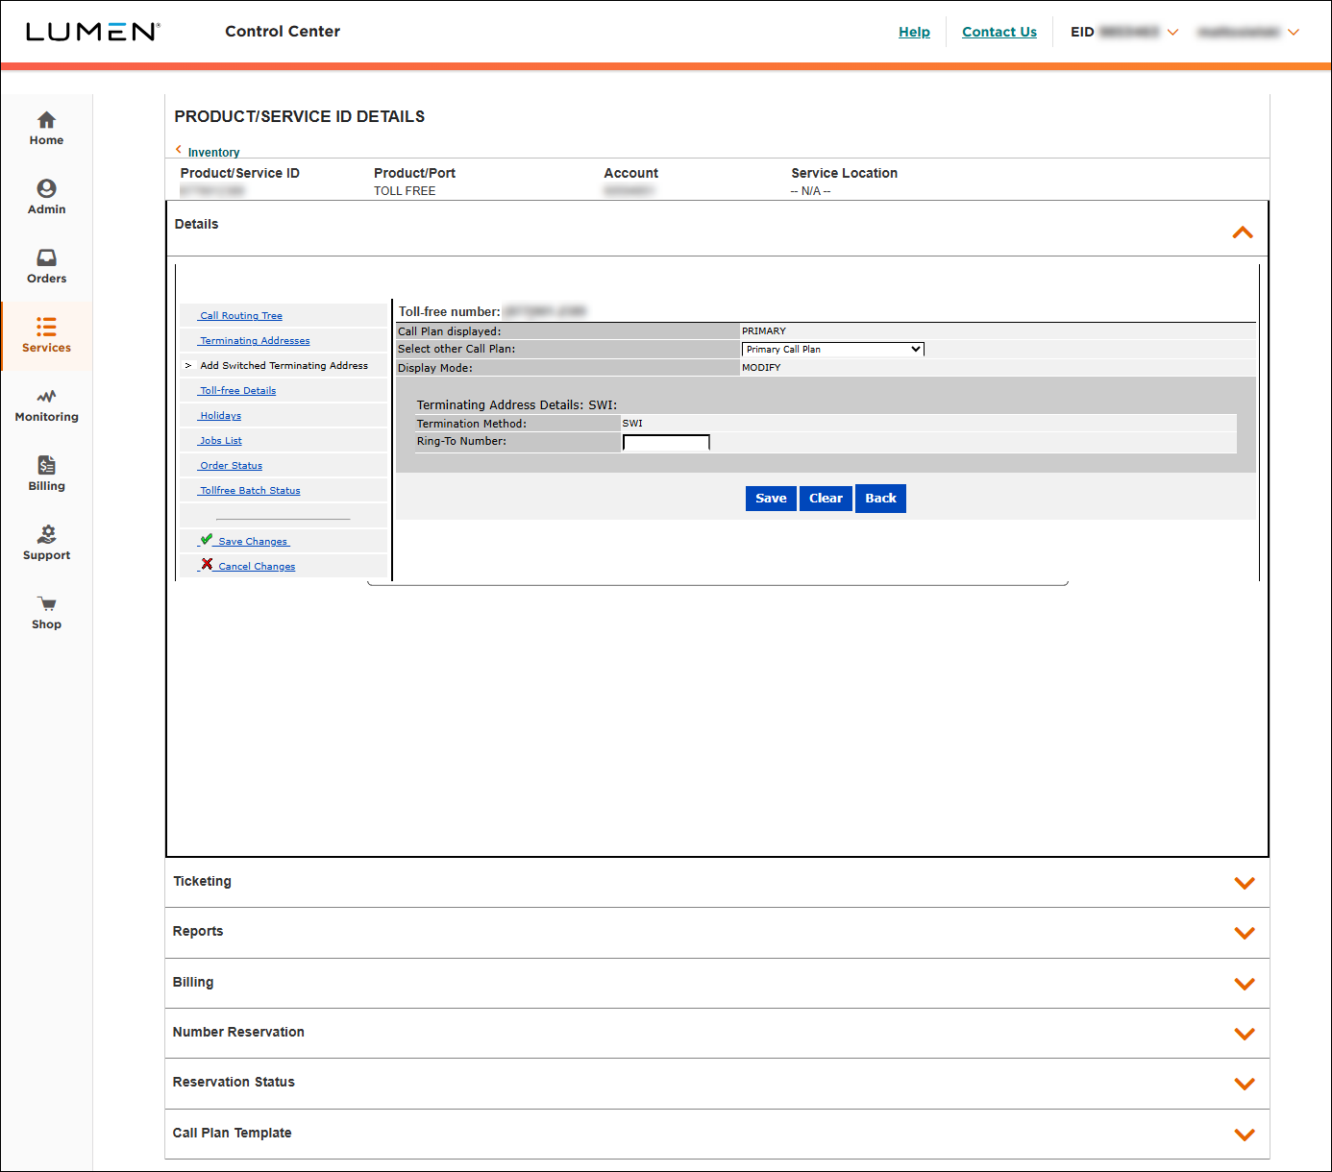
Task: Open the Orders section
Action: point(46,267)
